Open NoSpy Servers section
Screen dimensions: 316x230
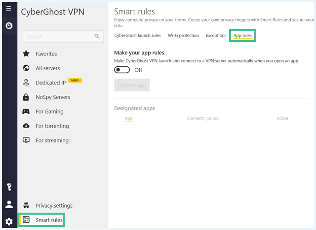pos(53,97)
